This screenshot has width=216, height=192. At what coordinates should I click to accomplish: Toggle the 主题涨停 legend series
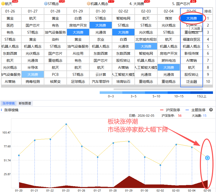coord(195,110)
